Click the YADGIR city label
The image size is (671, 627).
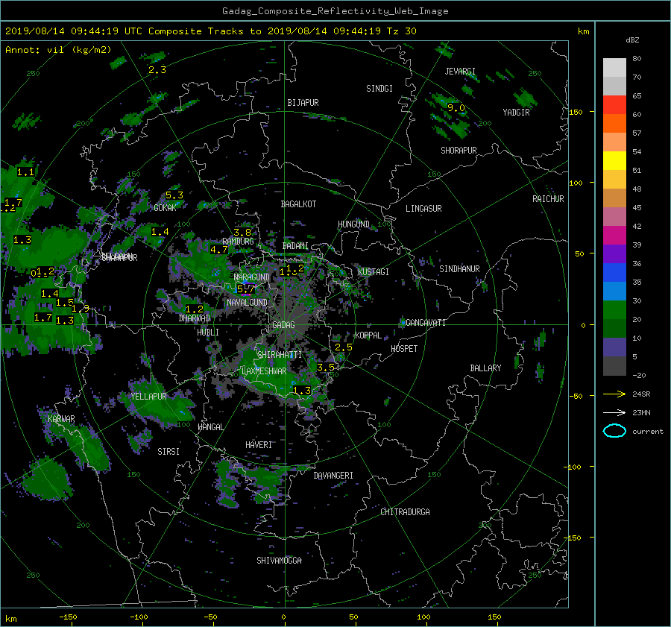(x=516, y=113)
